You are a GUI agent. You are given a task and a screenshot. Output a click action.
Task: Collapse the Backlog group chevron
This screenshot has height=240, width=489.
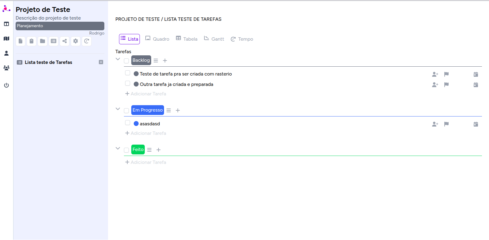pyautogui.click(x=118, y=59)
